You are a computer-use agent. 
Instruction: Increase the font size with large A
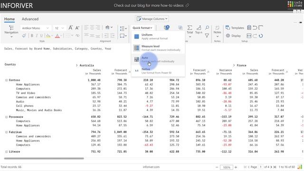71,28
